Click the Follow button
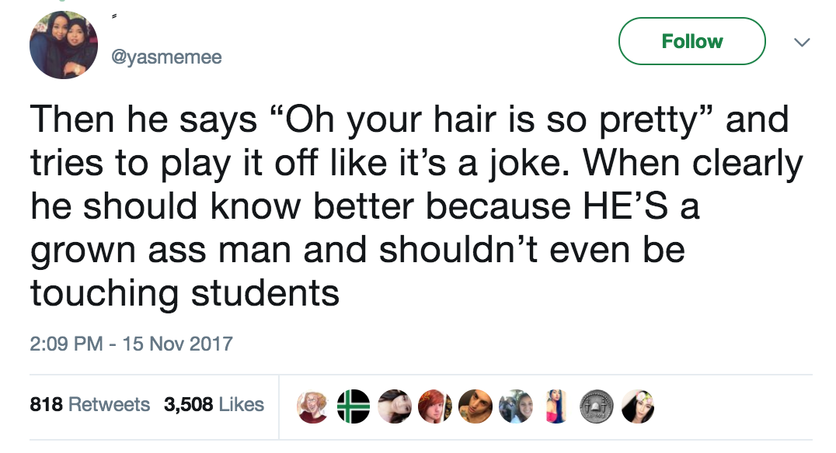Screen dimensions: 836x453 [691, 41]
